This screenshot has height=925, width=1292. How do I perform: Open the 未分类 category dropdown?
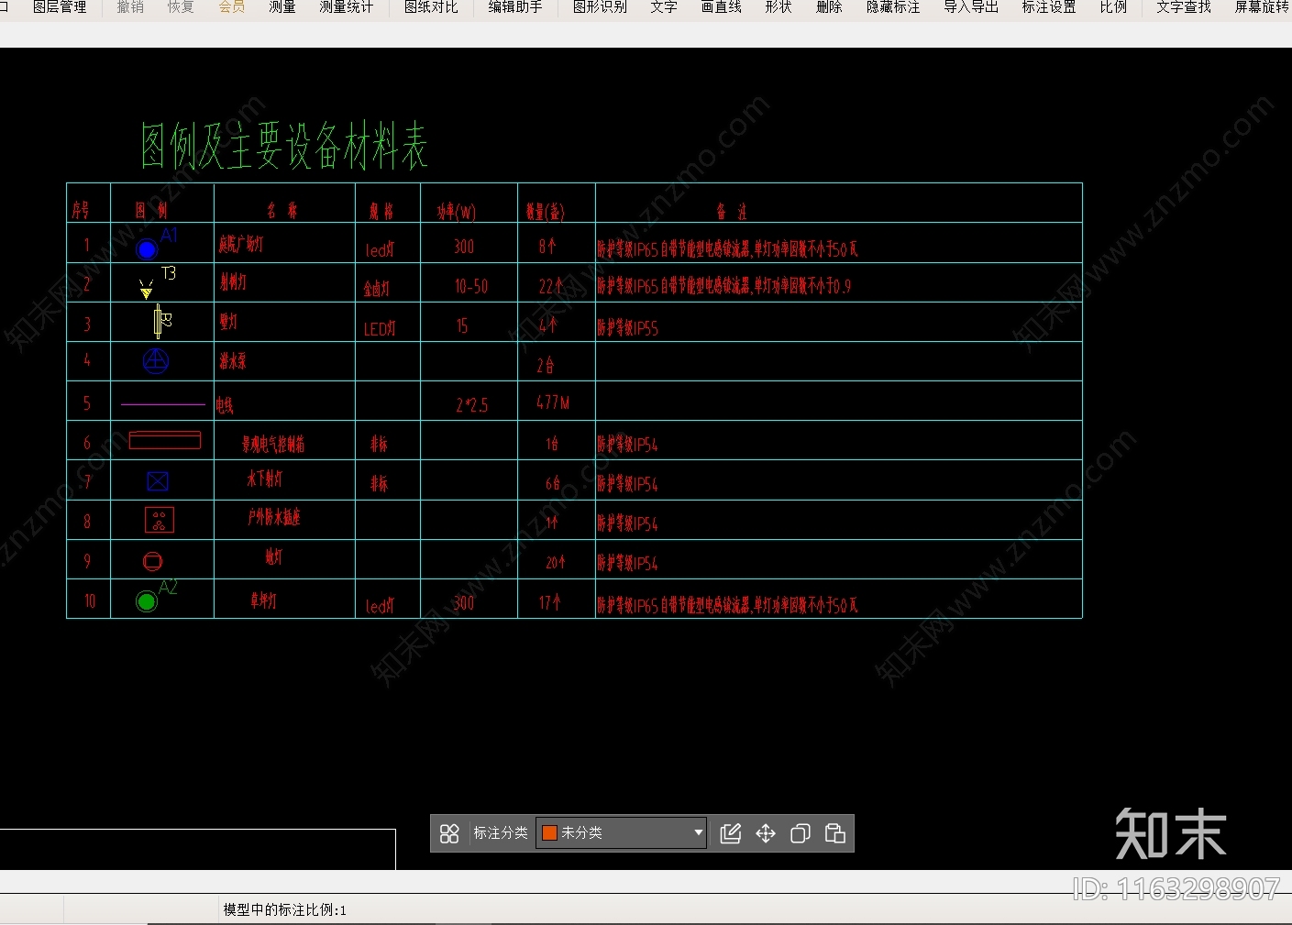coord(621,832)
